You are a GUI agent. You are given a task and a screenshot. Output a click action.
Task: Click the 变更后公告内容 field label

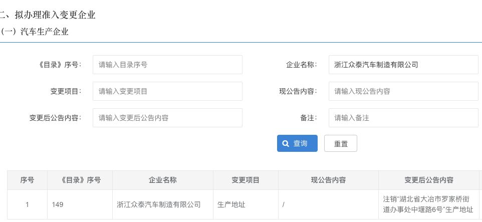[x=55, y=118]
